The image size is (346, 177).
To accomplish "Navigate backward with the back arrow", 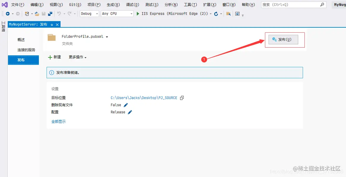I will click(8, 14).
